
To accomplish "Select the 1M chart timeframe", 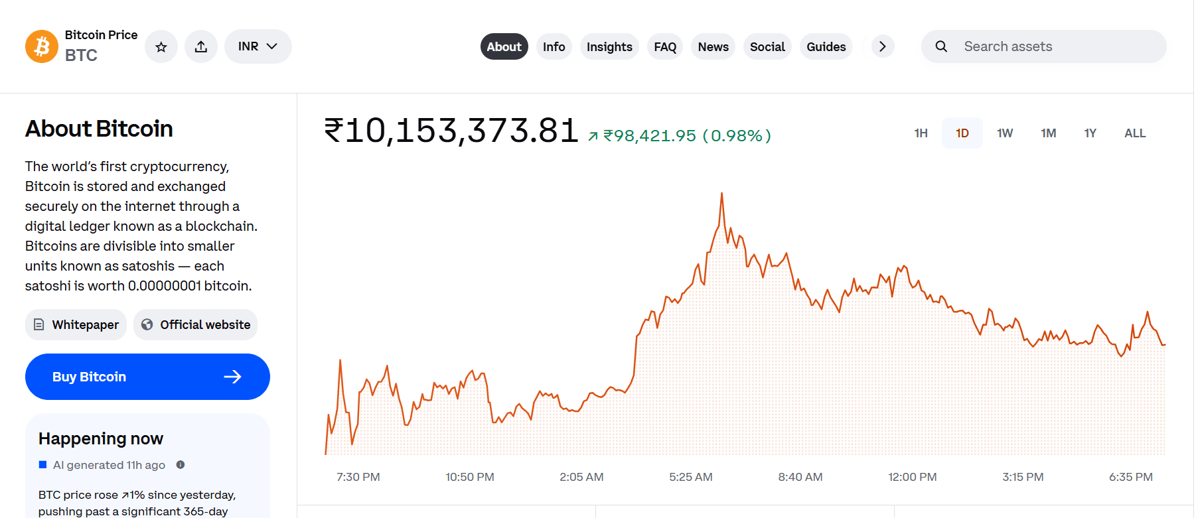I will pyautogui.click(x=1048, y=133).
